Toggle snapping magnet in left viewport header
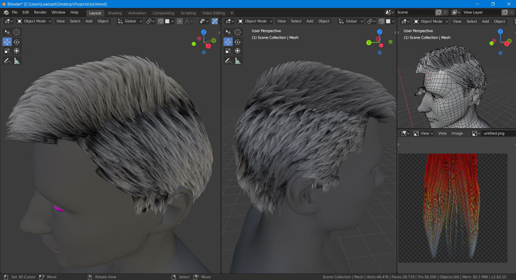516x280 pixels. point(161,21)
